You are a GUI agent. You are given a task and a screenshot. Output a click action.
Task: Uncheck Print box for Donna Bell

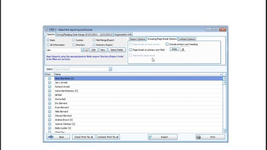50,99
